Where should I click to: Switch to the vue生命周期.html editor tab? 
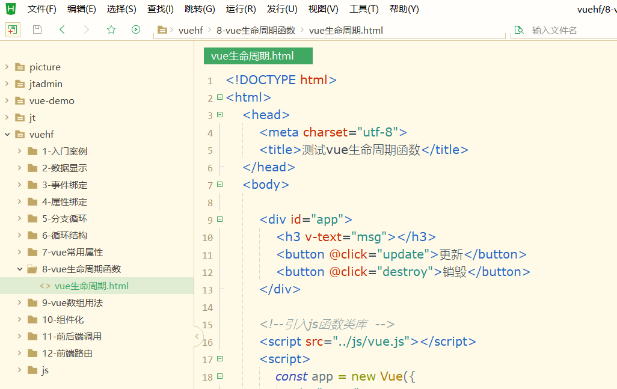[x=258, y=56]
